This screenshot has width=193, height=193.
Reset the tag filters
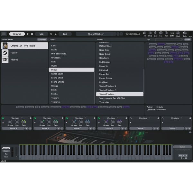tap(188, 40)
